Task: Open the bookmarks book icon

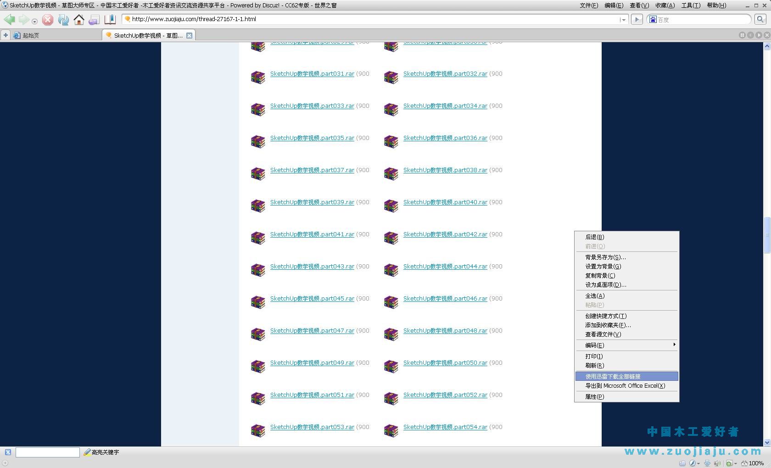Action: [x=110, y=20]
